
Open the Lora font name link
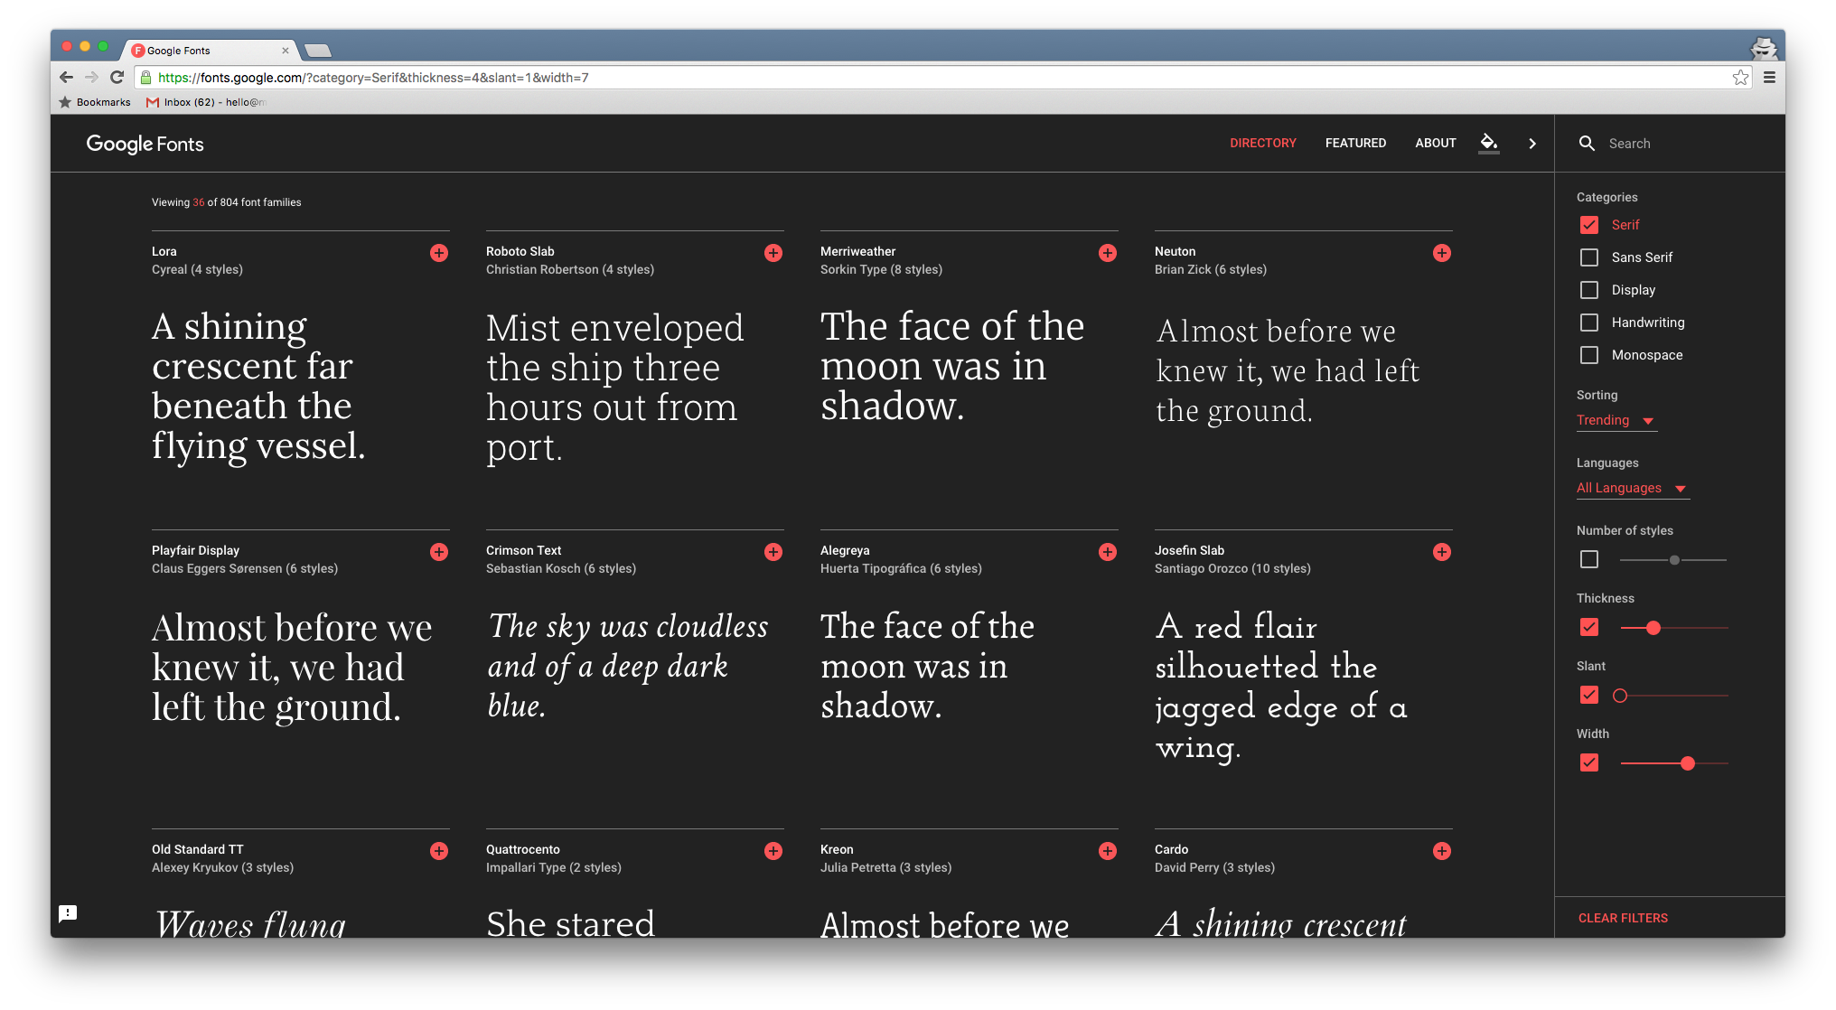164,251
